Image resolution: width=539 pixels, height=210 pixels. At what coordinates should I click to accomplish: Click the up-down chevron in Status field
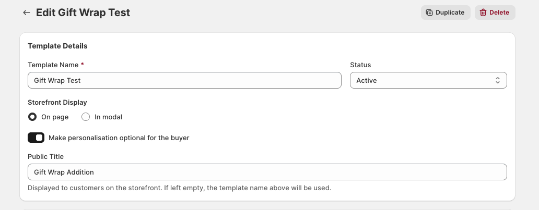pos(497,80)
